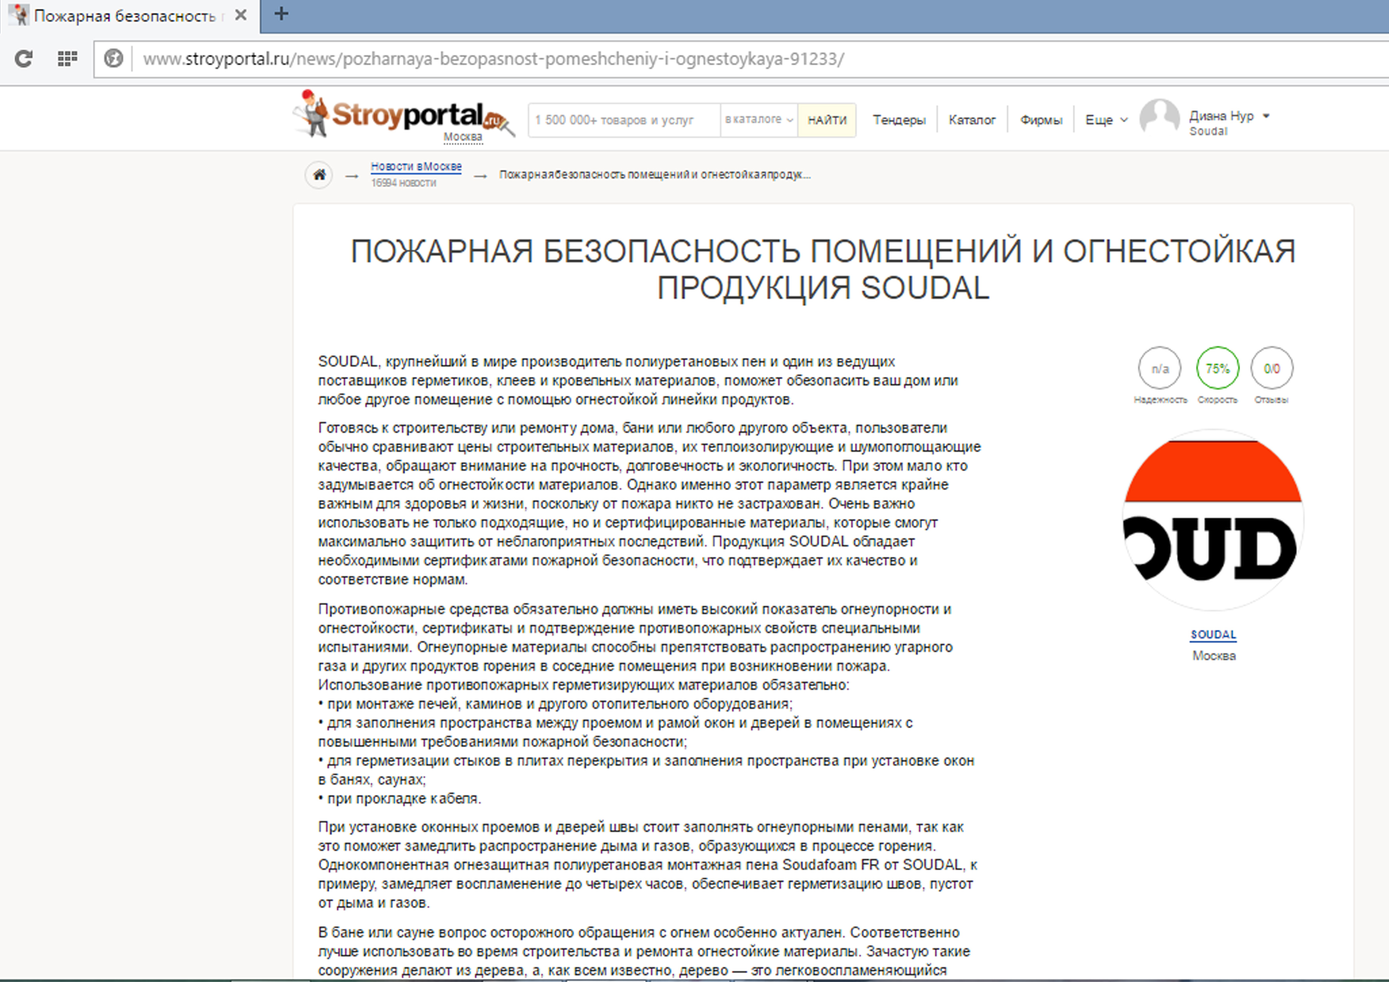Expand the Еще menu dropdown

[1106, 120]
